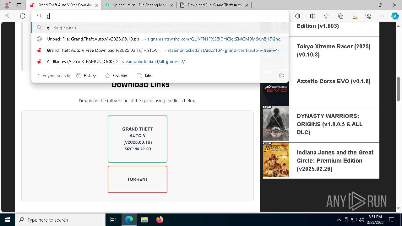Image resolution: width=402 pixels, height=226 pixels.
Task: Click the page vertical scrollbar thumb
Action: (399, 89)
